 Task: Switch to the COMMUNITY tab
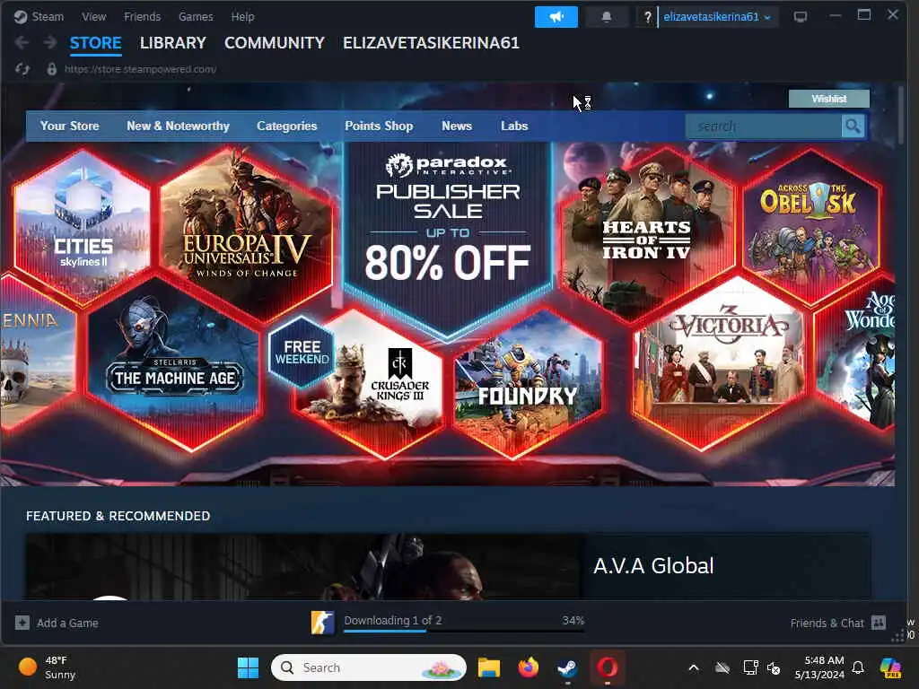(275, 43)
